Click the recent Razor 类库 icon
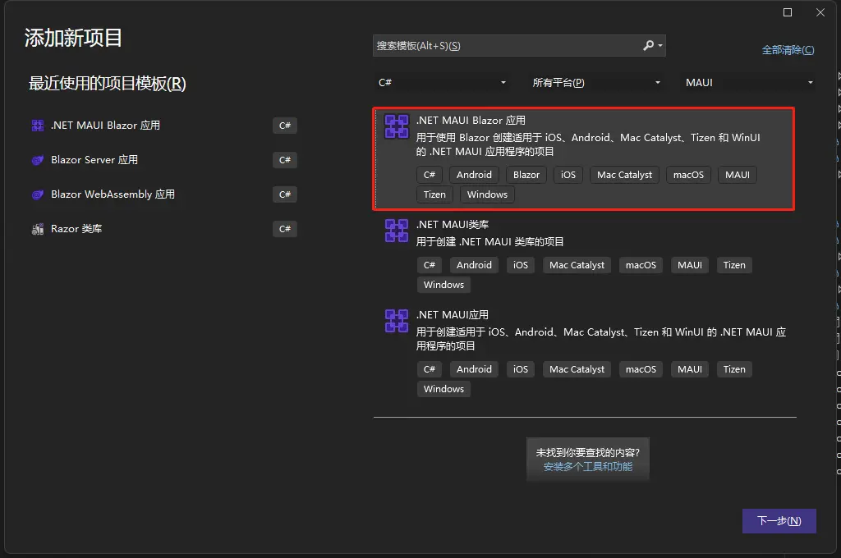The image size is (841, 558). pos(38,229)
